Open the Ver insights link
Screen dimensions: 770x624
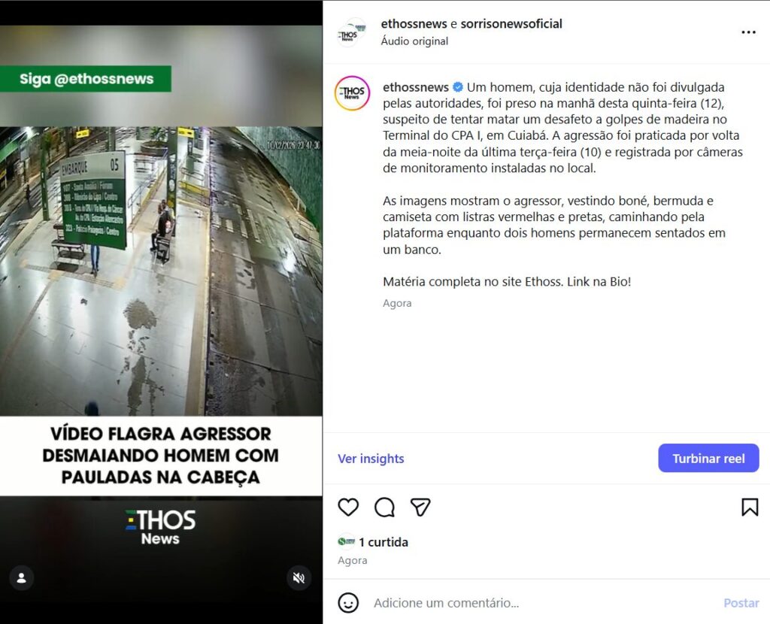[x=371, y=458]
